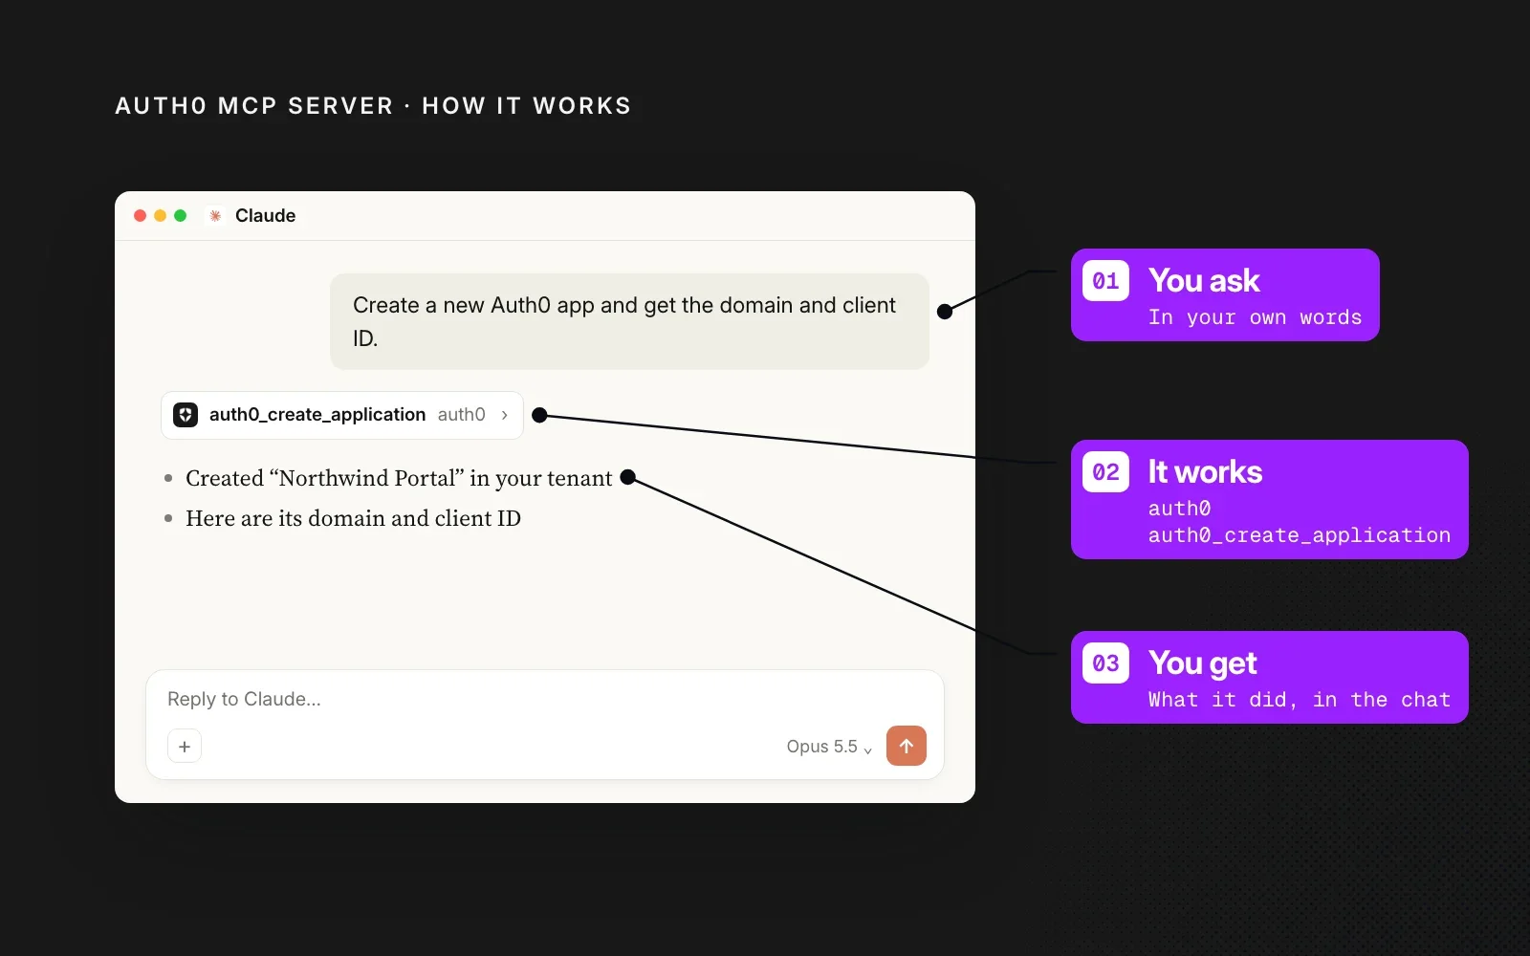
Task: Click the text 'Created “Northwind Portal” in your tenant'
Action: tap(399, 478)
